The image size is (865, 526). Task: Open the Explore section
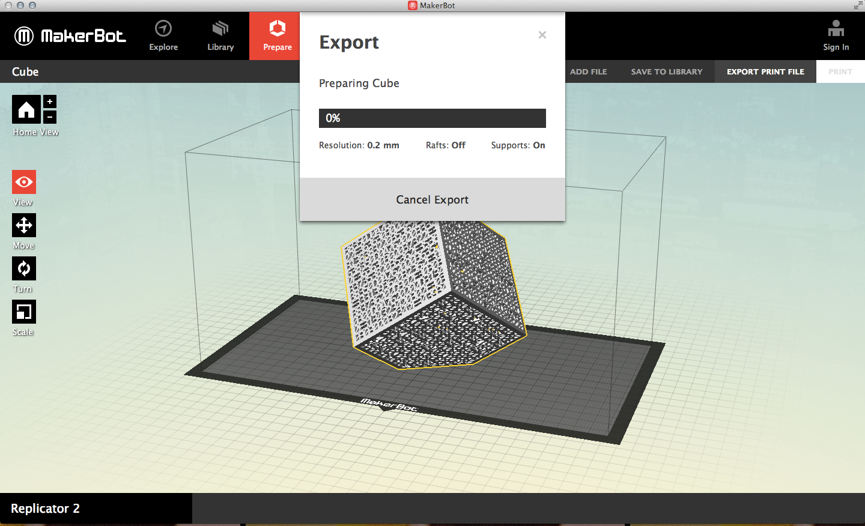tap(163, 35)
